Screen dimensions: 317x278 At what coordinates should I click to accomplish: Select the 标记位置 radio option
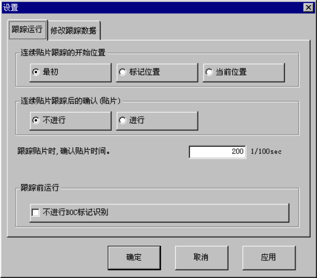(157, 72)
